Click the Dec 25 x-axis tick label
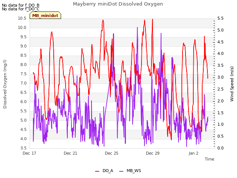Viewport: 237px width, 178px height. tap(111, 153)
